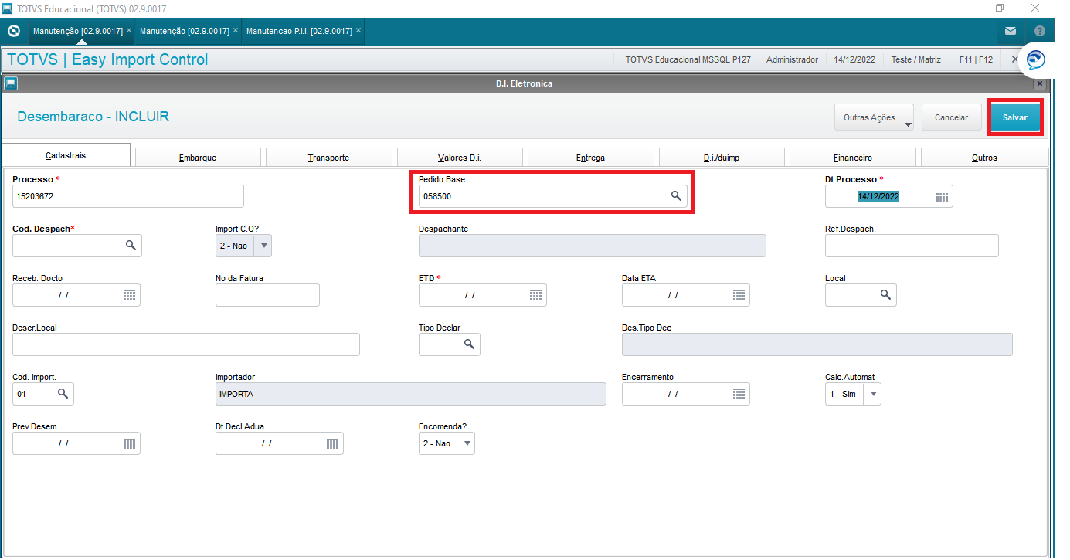Image resolution: width=1070 pixels, height=560 pixels.
Task: Close the first Manutenção tab
Action: [129, 31]
